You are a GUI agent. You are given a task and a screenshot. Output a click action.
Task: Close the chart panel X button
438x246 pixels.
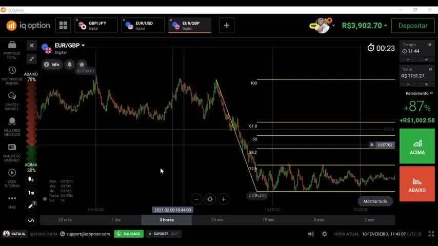pos(32,46)
